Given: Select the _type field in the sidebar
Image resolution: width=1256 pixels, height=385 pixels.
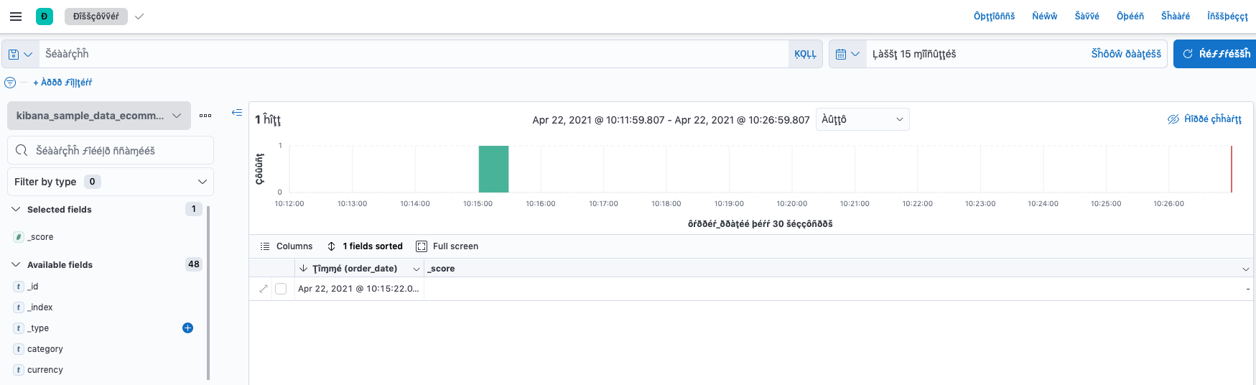Looking at the screenshot, I should (38, 328).
